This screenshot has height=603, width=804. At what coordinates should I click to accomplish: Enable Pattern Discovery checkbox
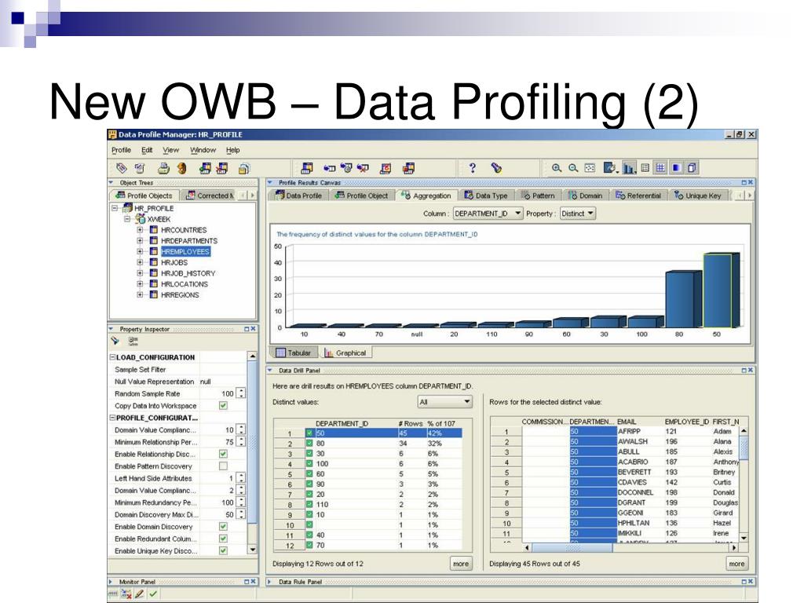pyautogui.click(x=223, y=466)
